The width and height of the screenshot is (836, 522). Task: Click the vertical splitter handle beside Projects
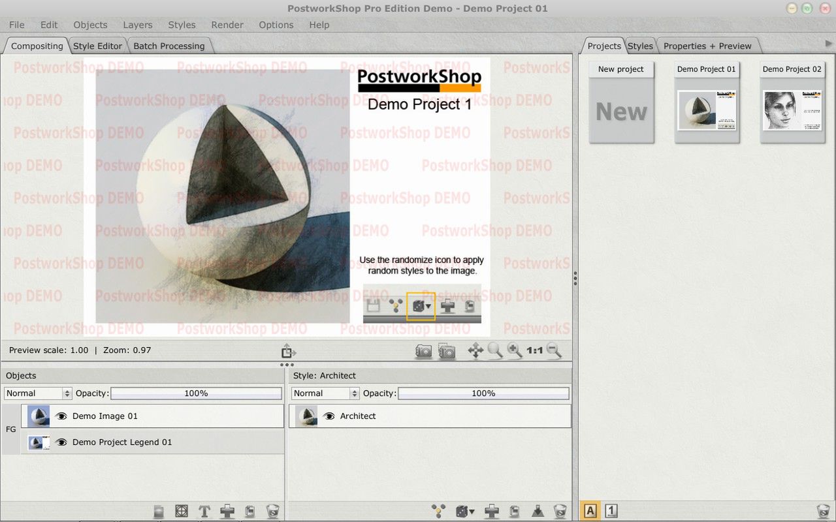click(x=575, y=279)
